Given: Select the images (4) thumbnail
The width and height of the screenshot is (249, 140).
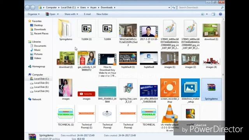Looking at the screenshot, I should [211, 61].
